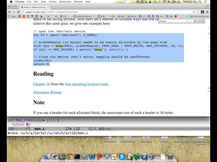Reload the page with the refresh icon
The image size is (217, 162).
point(18,12)
